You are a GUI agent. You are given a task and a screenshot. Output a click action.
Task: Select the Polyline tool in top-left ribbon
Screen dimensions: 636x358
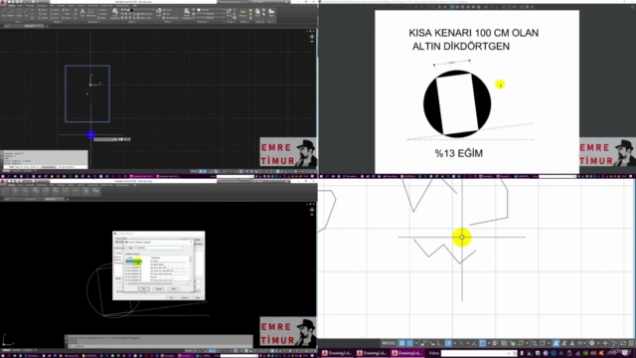click(11, 12)
